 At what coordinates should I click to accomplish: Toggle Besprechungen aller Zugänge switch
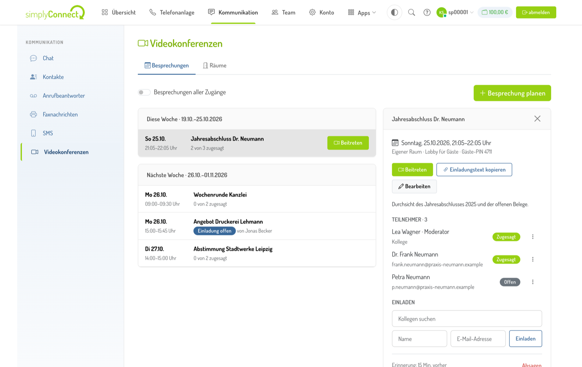[x=144, y=92]
